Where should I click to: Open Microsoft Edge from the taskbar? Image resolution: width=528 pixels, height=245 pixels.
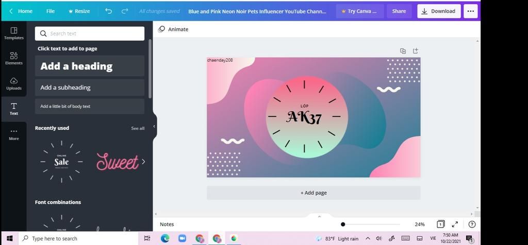pos(165,238)
